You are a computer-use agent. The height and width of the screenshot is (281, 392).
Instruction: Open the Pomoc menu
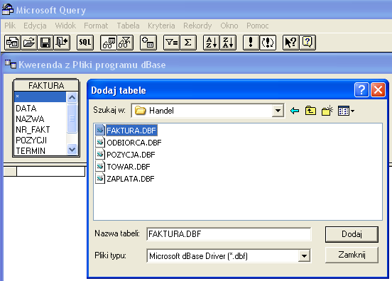(x=258, y=26)
